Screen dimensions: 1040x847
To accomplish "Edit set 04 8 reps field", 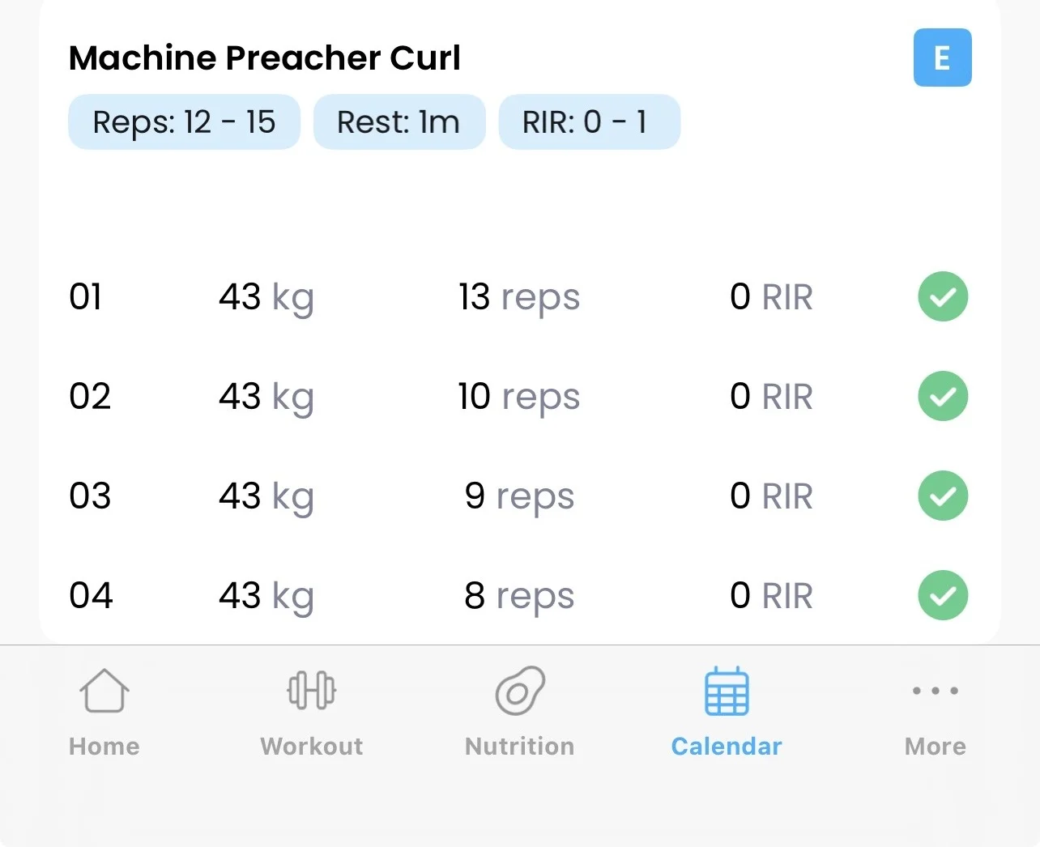I will point(518,595).
